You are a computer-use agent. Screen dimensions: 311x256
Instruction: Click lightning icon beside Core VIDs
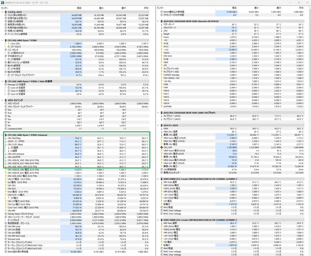[9, 44]
